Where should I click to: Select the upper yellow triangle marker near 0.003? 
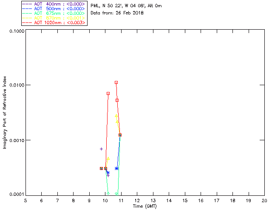coord(116,116)
